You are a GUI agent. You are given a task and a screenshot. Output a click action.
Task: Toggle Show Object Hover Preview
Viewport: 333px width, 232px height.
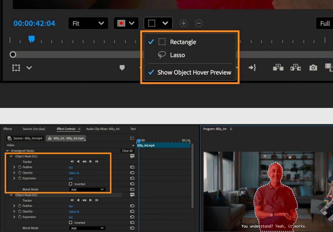click(194, 72)
